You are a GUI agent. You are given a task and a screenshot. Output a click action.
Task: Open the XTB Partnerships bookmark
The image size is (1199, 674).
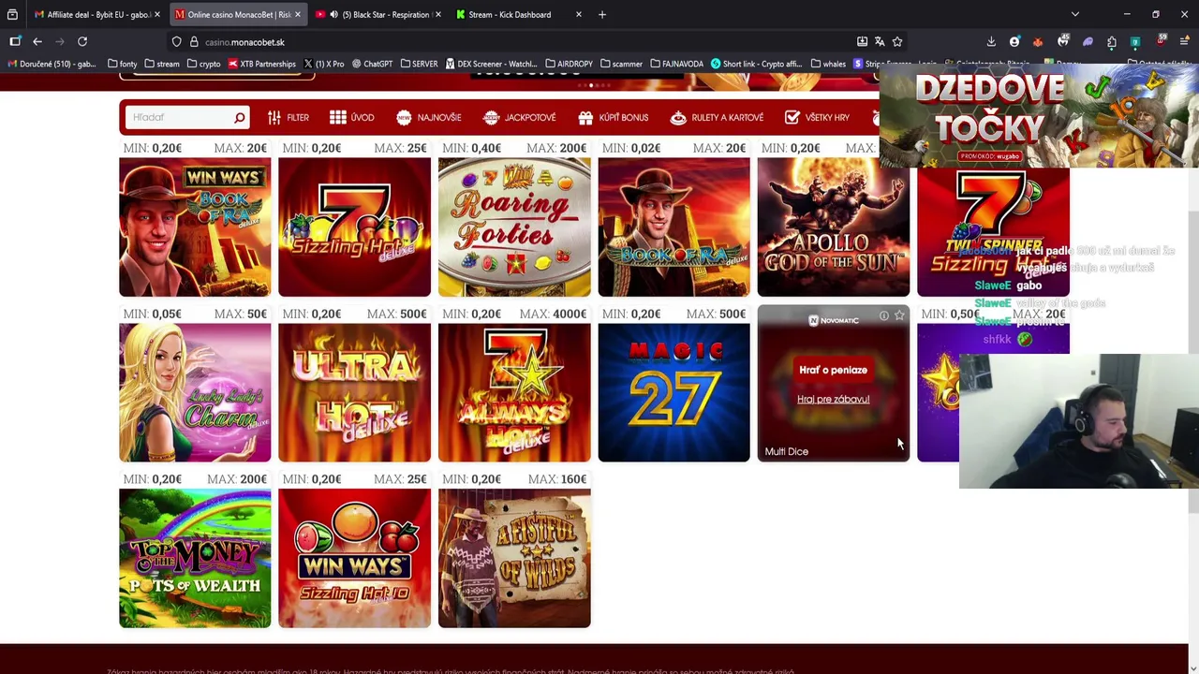coord(261,64)
